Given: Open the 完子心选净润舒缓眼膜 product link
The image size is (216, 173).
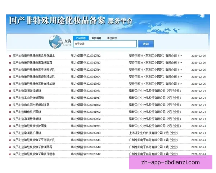Looking at the screenshot, I should point(27,119).
